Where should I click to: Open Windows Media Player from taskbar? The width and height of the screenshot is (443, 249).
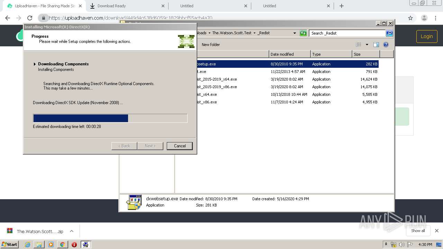pyautogui.click(x=51, y=245)
